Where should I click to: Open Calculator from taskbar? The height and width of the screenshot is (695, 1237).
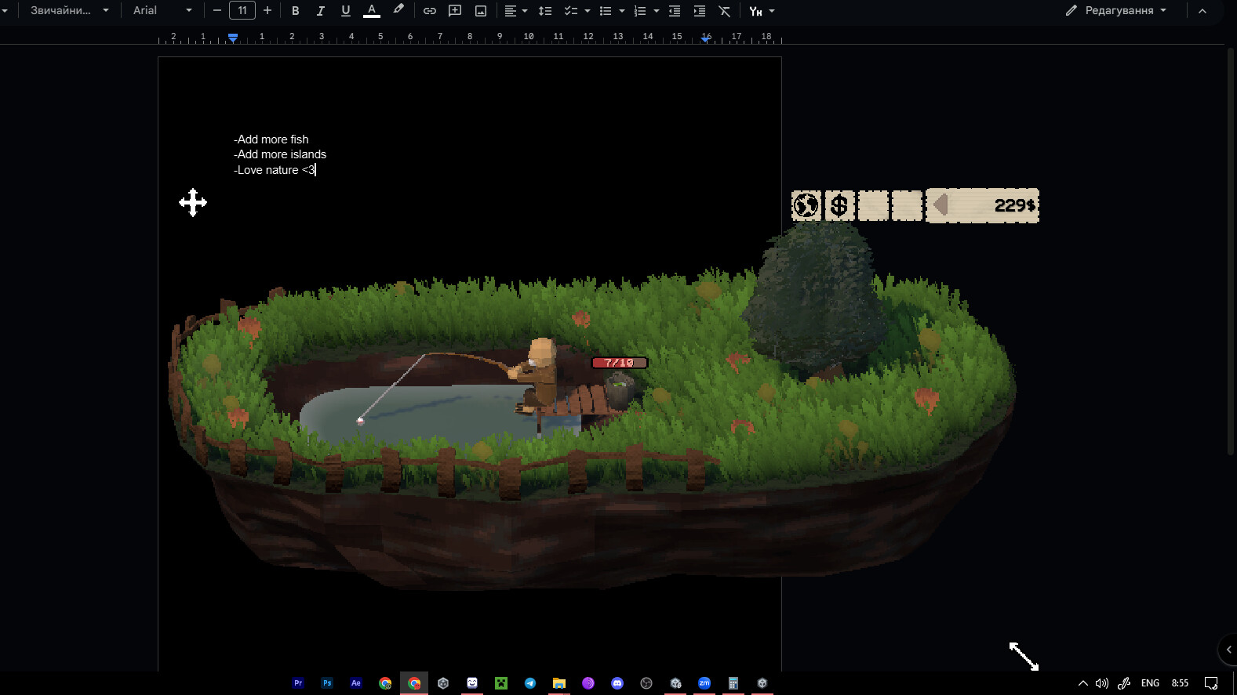click(x=733, y=683)
